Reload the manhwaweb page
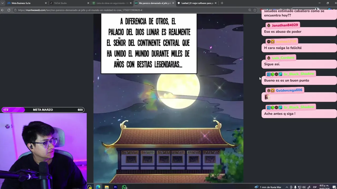This screenshot has height=189, width=337. pyautogui.click(x=9, y=10)
